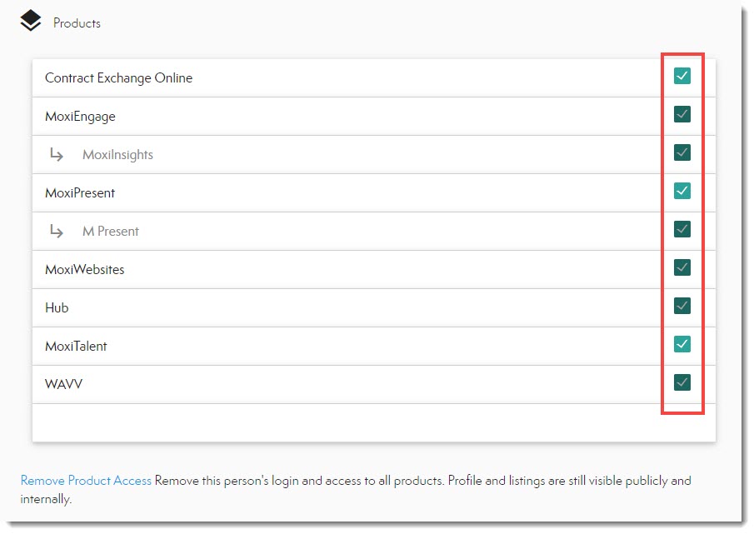Toggle the MoxiEngage checkbox

682,115
